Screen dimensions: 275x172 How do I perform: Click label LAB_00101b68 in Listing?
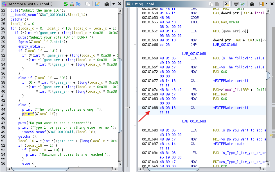pos(194,54)
